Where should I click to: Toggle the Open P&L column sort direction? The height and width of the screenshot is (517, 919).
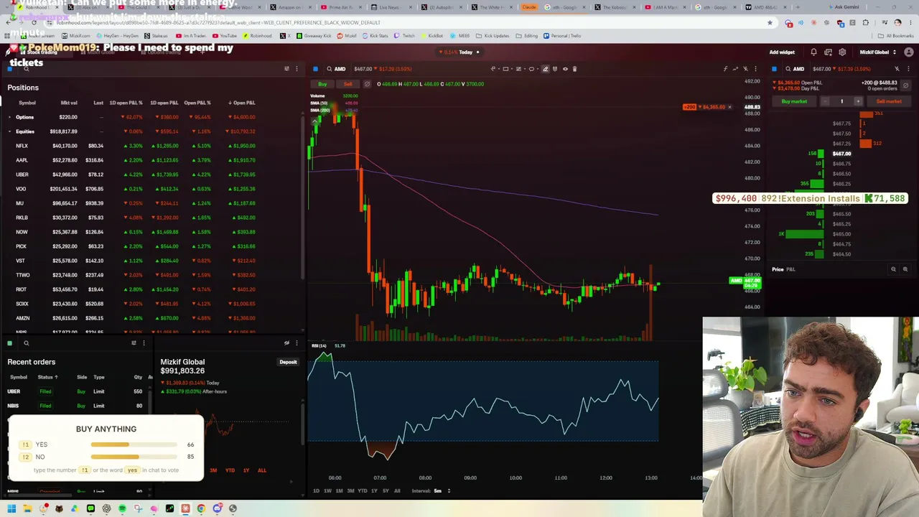(241, 103)
